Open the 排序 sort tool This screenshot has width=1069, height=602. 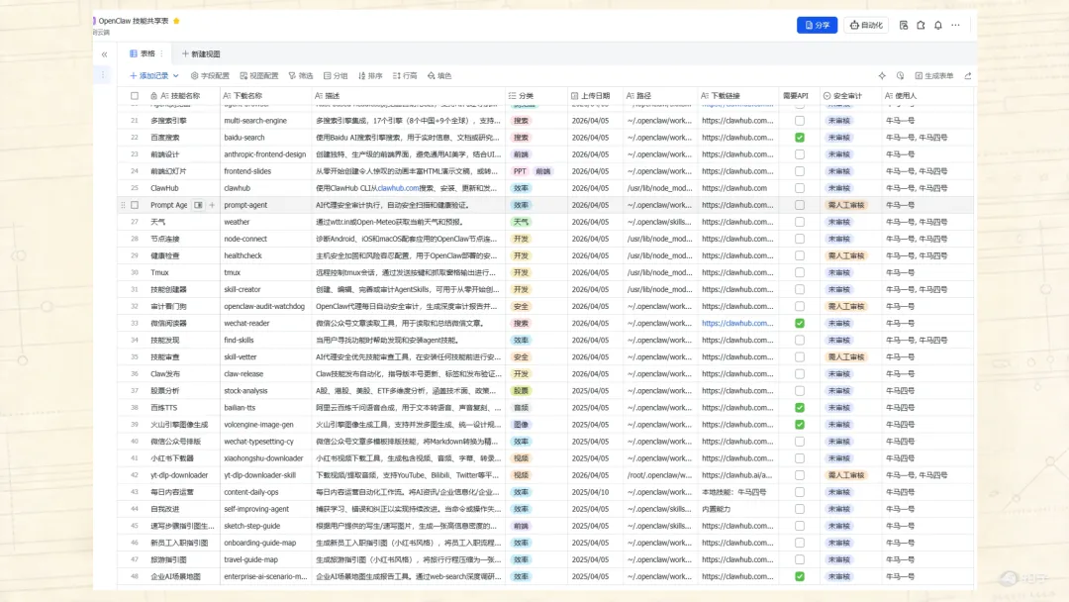click(x=370, y=75)
